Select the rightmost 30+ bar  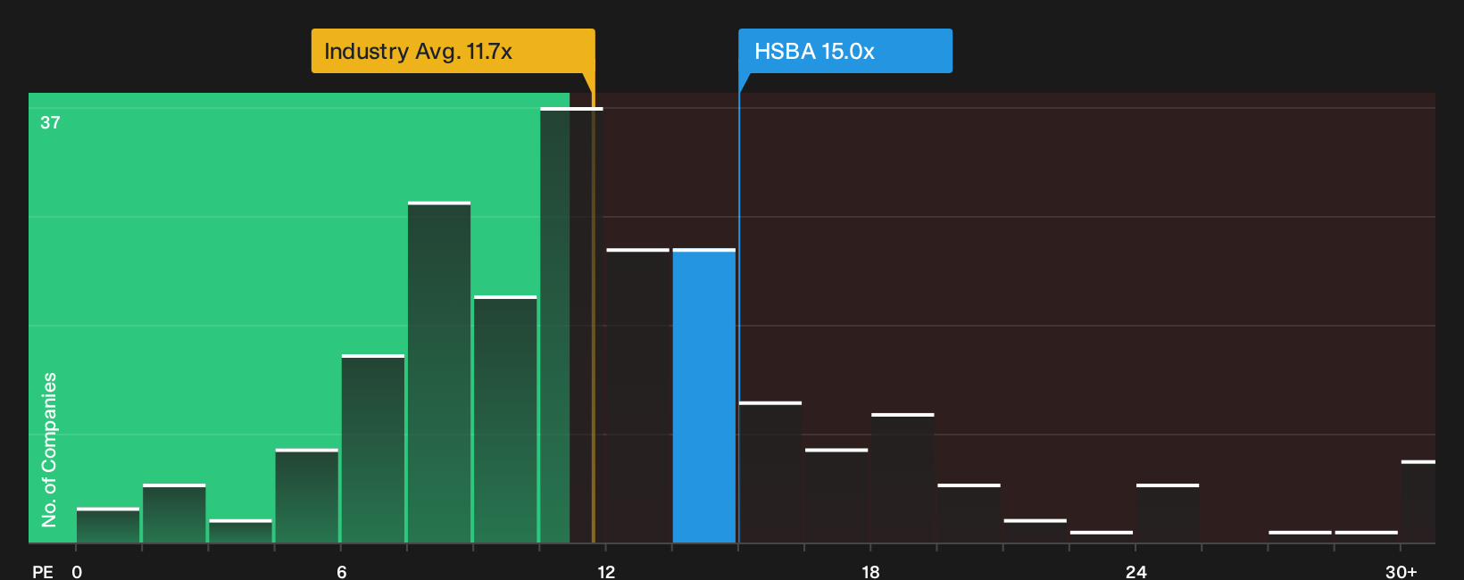[x=1418, y=501]
